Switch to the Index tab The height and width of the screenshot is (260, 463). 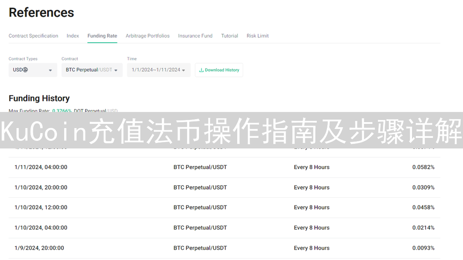point(73,36)
